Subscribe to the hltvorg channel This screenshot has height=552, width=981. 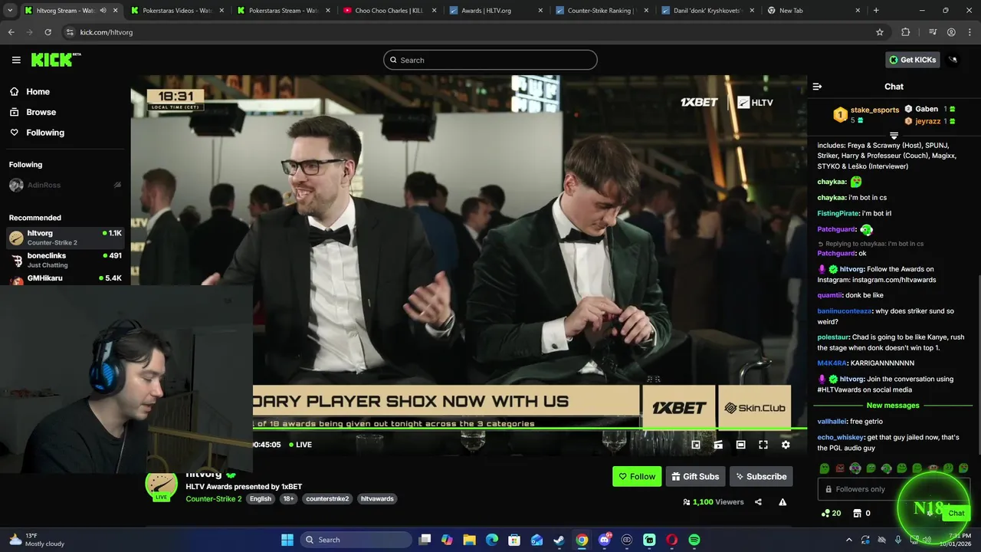coord(761,476)
